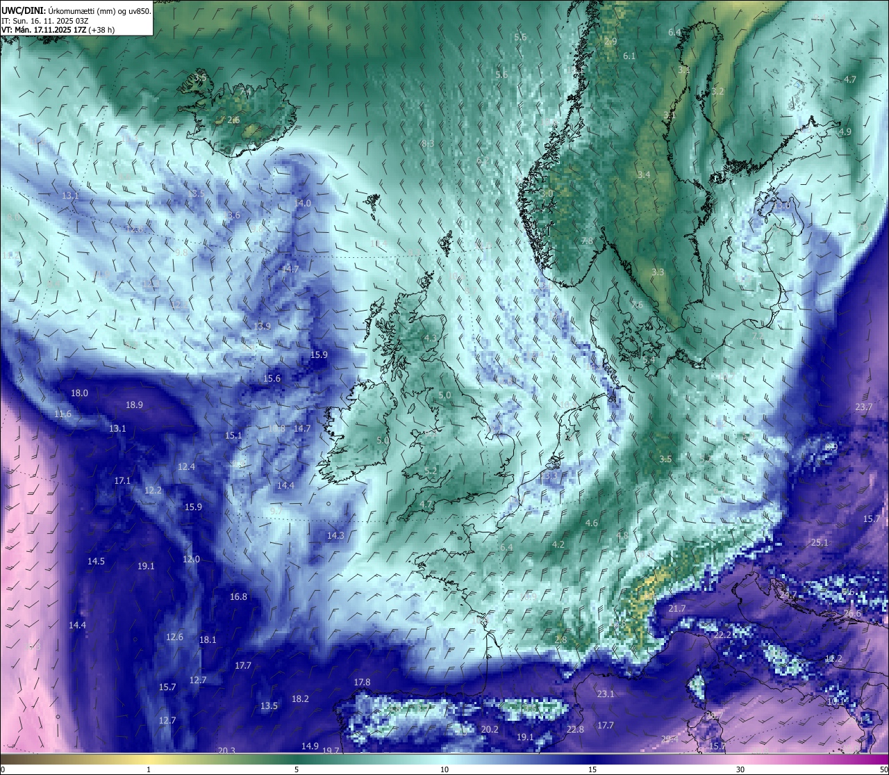Click the map value 16.8
The height and width of the screenshot is (775, 889).
click(238, 596)
